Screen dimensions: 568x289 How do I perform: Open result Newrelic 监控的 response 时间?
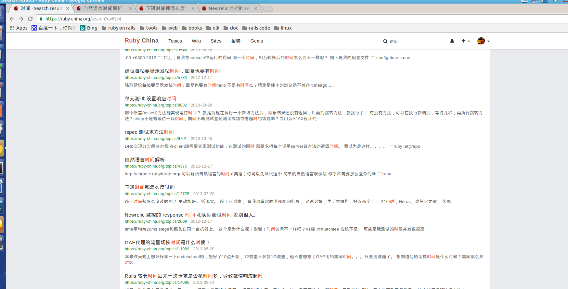191,215
